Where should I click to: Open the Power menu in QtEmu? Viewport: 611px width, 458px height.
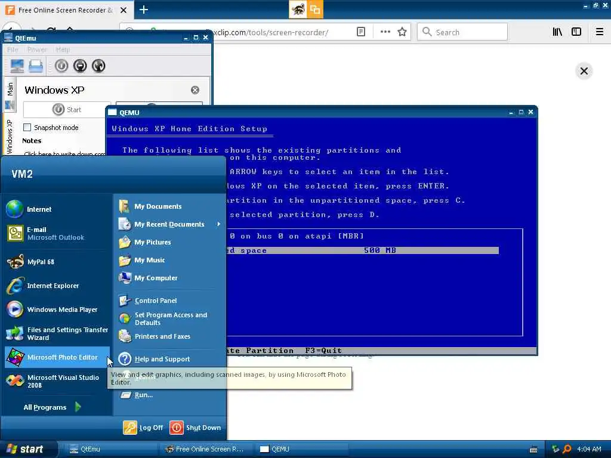(37, 49)
